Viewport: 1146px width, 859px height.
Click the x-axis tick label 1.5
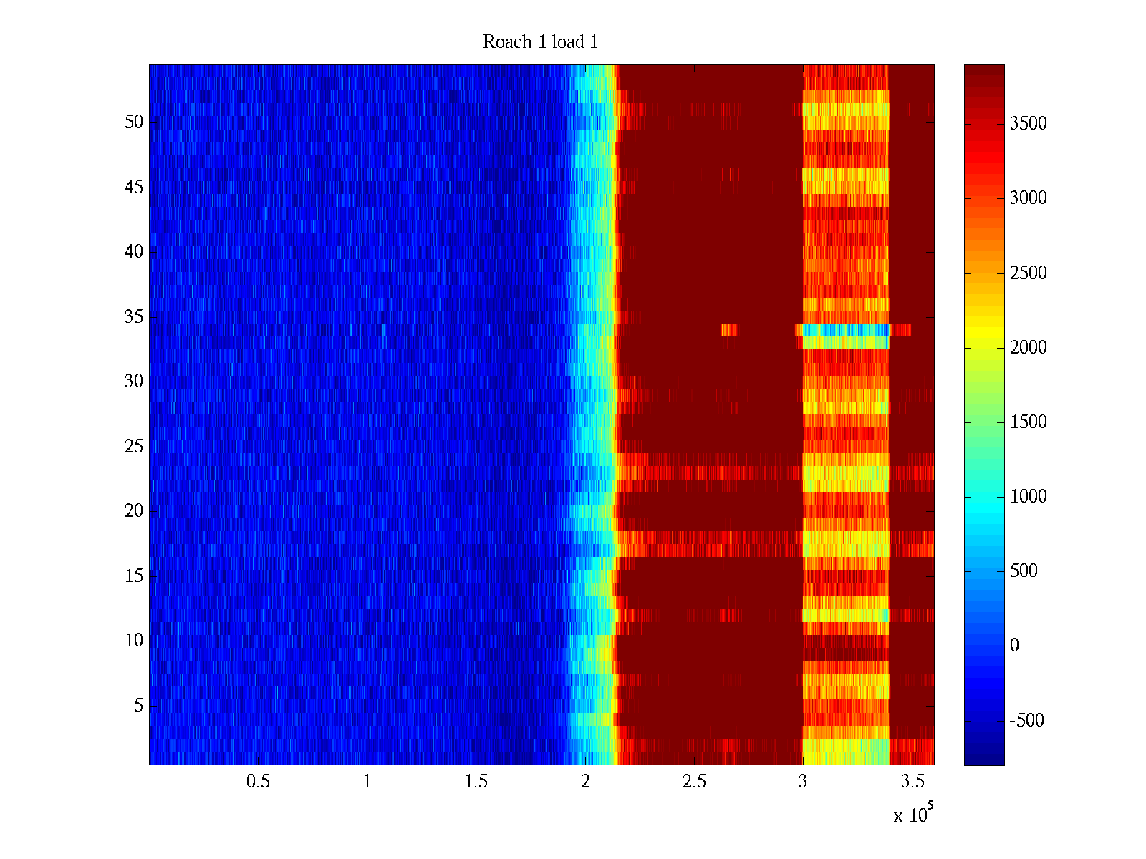[476, 782]
